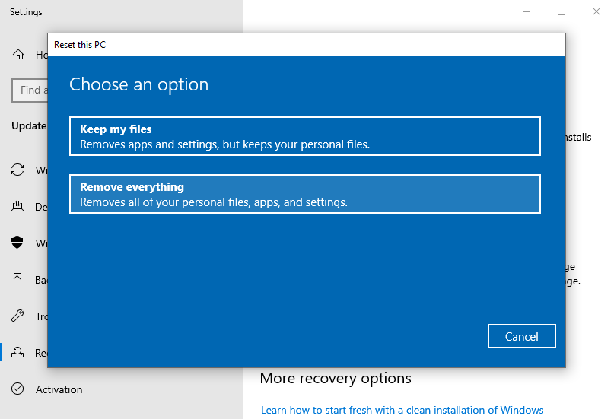Click the Home icon in Settings sidebar
This screenshot has width=614, height=419.
coord(18,55)
